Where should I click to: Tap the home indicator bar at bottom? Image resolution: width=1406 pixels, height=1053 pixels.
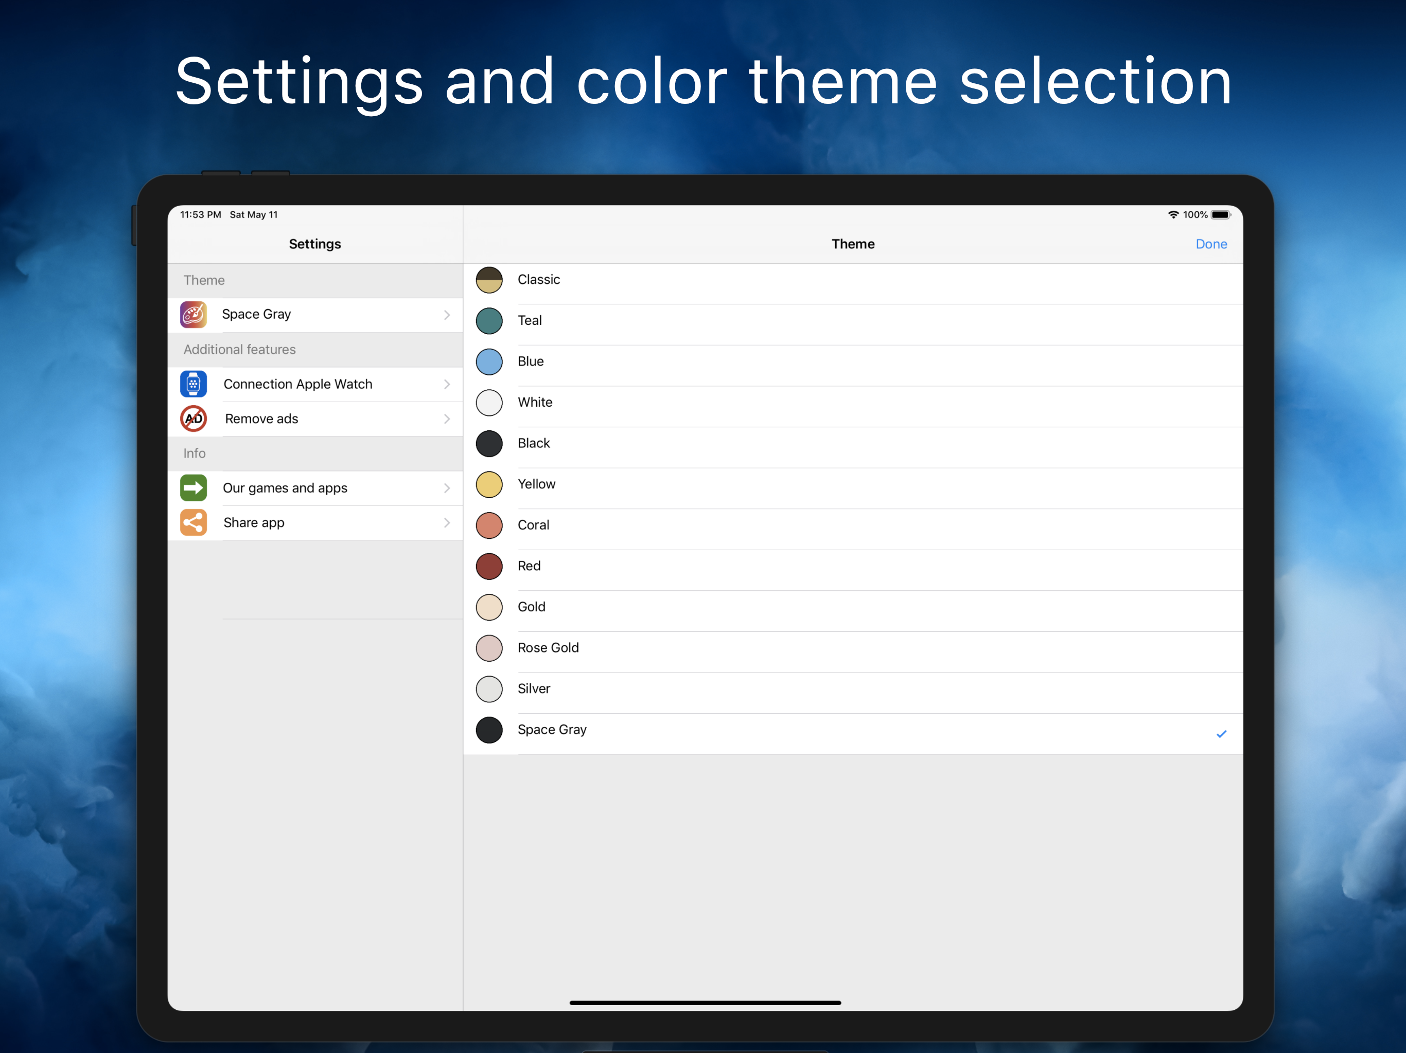point(705,1003)
